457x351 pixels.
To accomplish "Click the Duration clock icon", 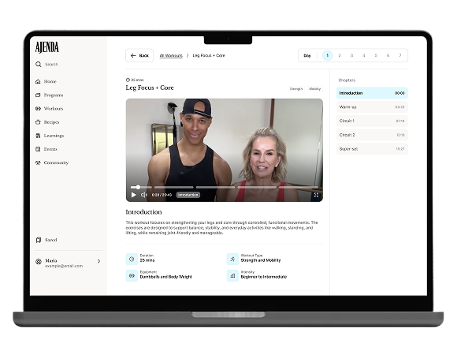I will 132,259.
